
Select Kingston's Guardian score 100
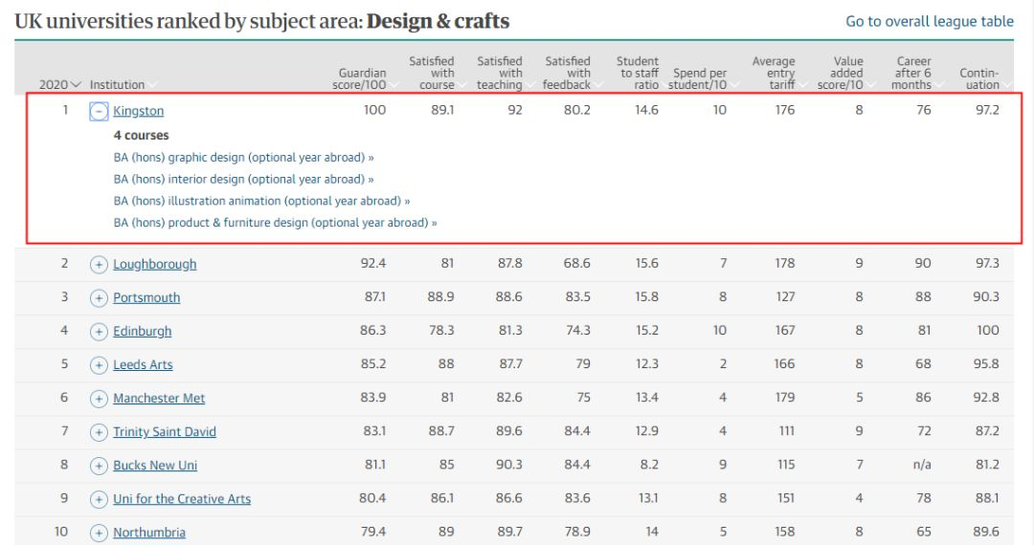(x=374, y=110)
